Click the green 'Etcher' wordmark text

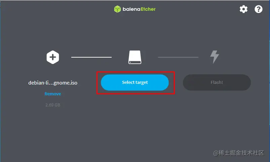tap(148, 9)
